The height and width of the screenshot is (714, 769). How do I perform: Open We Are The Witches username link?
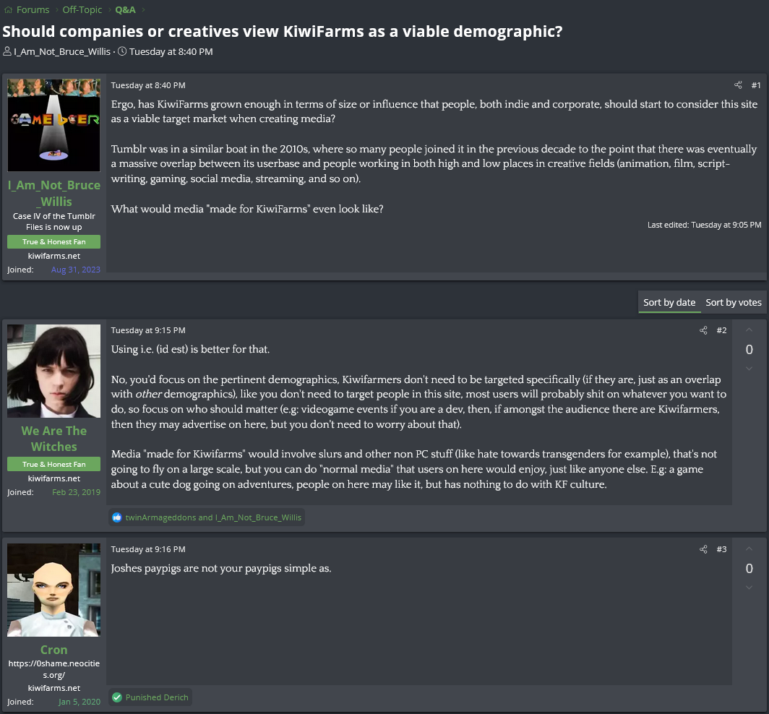tap(54, 439)
